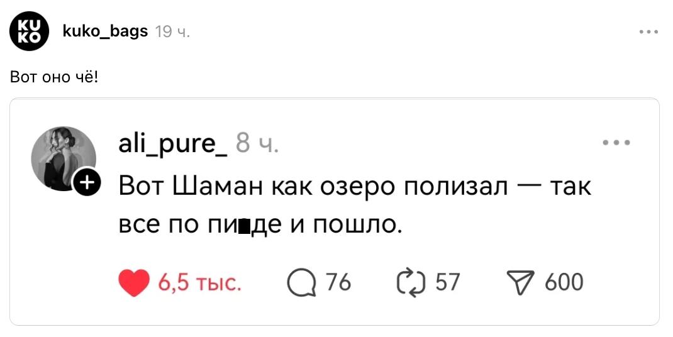Click the 76 replies count

(x=338, y=282)
